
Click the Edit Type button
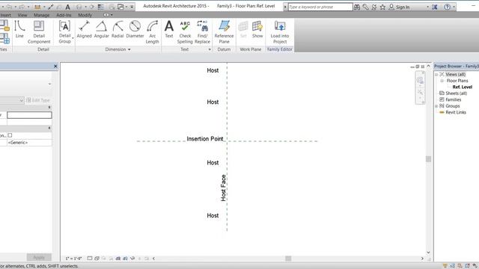click(x=38, y=100)
